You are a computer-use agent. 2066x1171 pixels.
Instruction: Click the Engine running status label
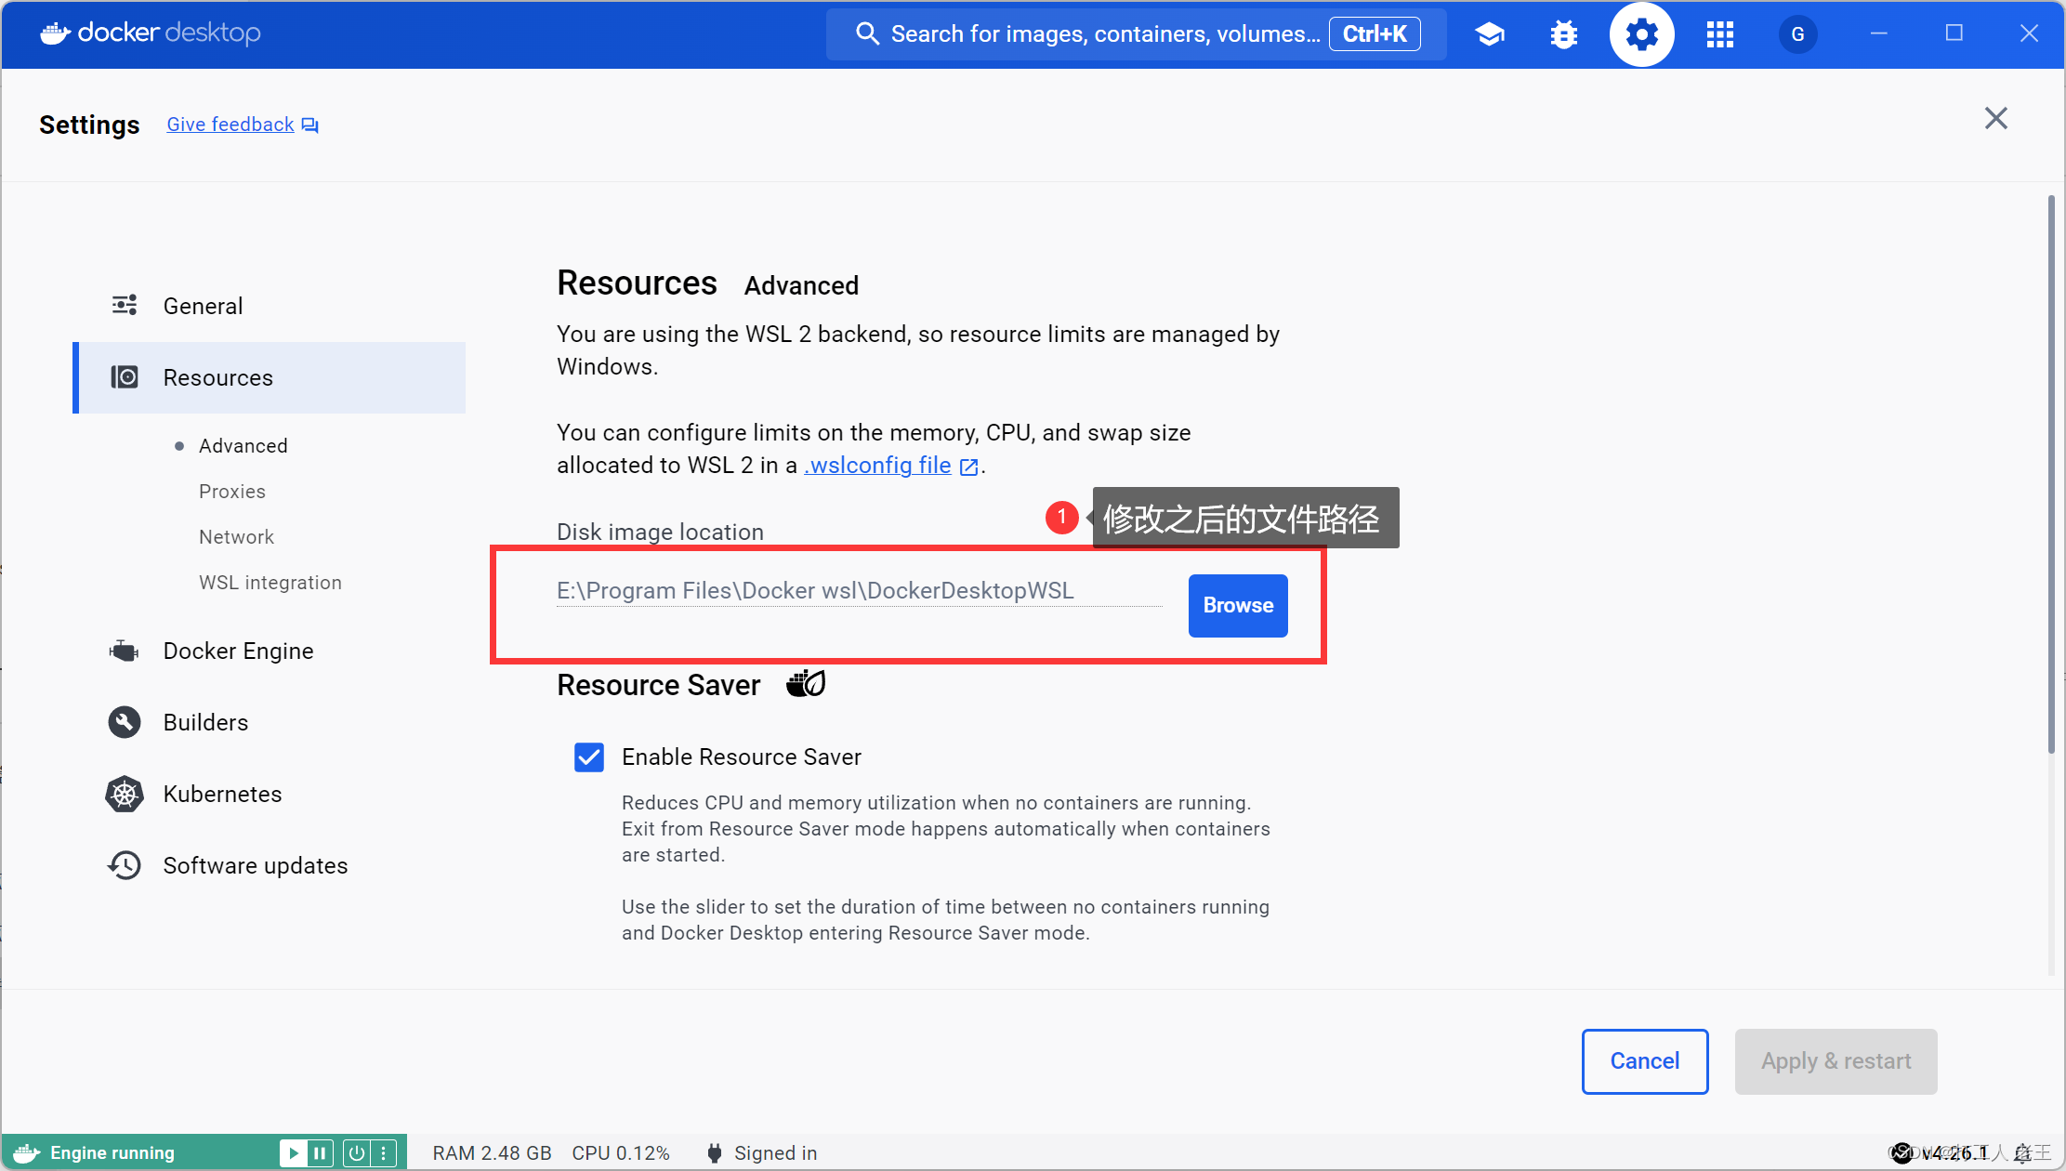coord(112,1153)
